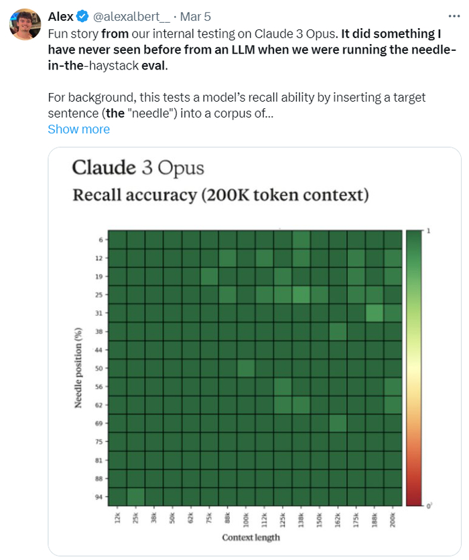Click the "Recall accuracy (200K token context)" subtitle
469x560 pixels.
click(220, 195)
